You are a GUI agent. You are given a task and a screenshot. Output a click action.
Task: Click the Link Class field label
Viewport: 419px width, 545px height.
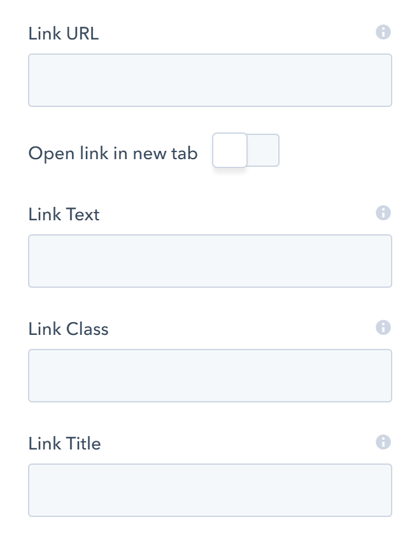pyautogui.click(x=67, y=329)
